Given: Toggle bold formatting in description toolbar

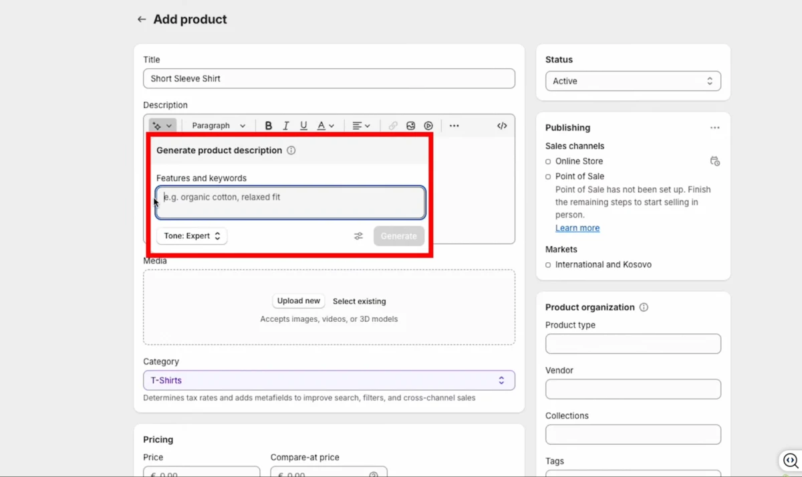Looking at the screenshot, I should point(268,126).
